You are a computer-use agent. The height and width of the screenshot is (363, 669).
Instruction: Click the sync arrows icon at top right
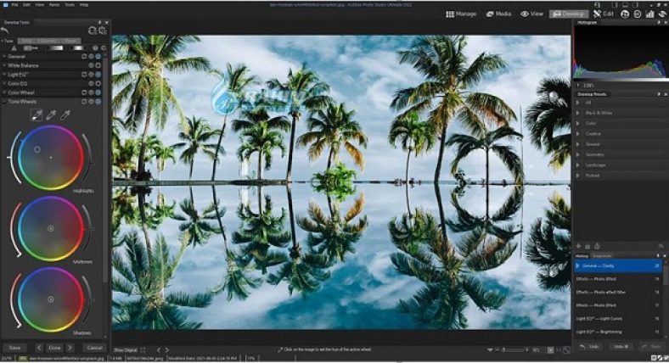662,14
